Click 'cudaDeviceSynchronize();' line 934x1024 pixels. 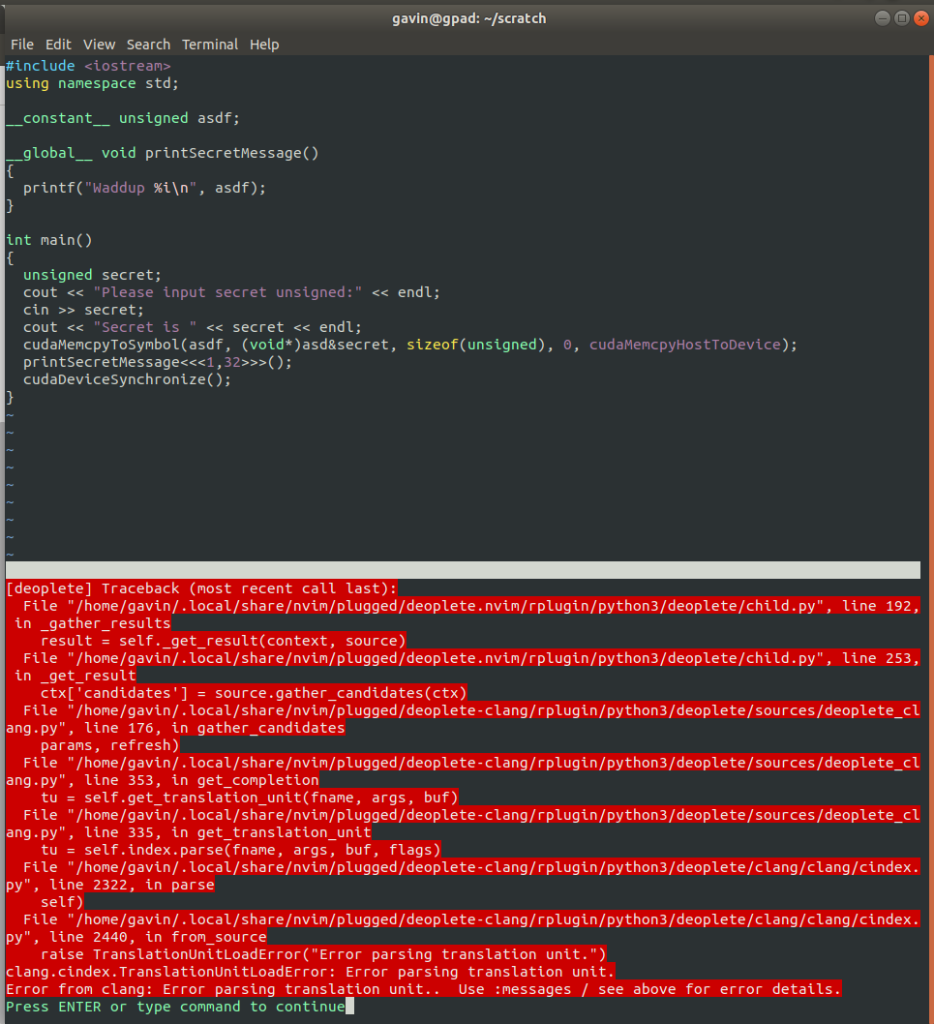click(x=128, y=379)
